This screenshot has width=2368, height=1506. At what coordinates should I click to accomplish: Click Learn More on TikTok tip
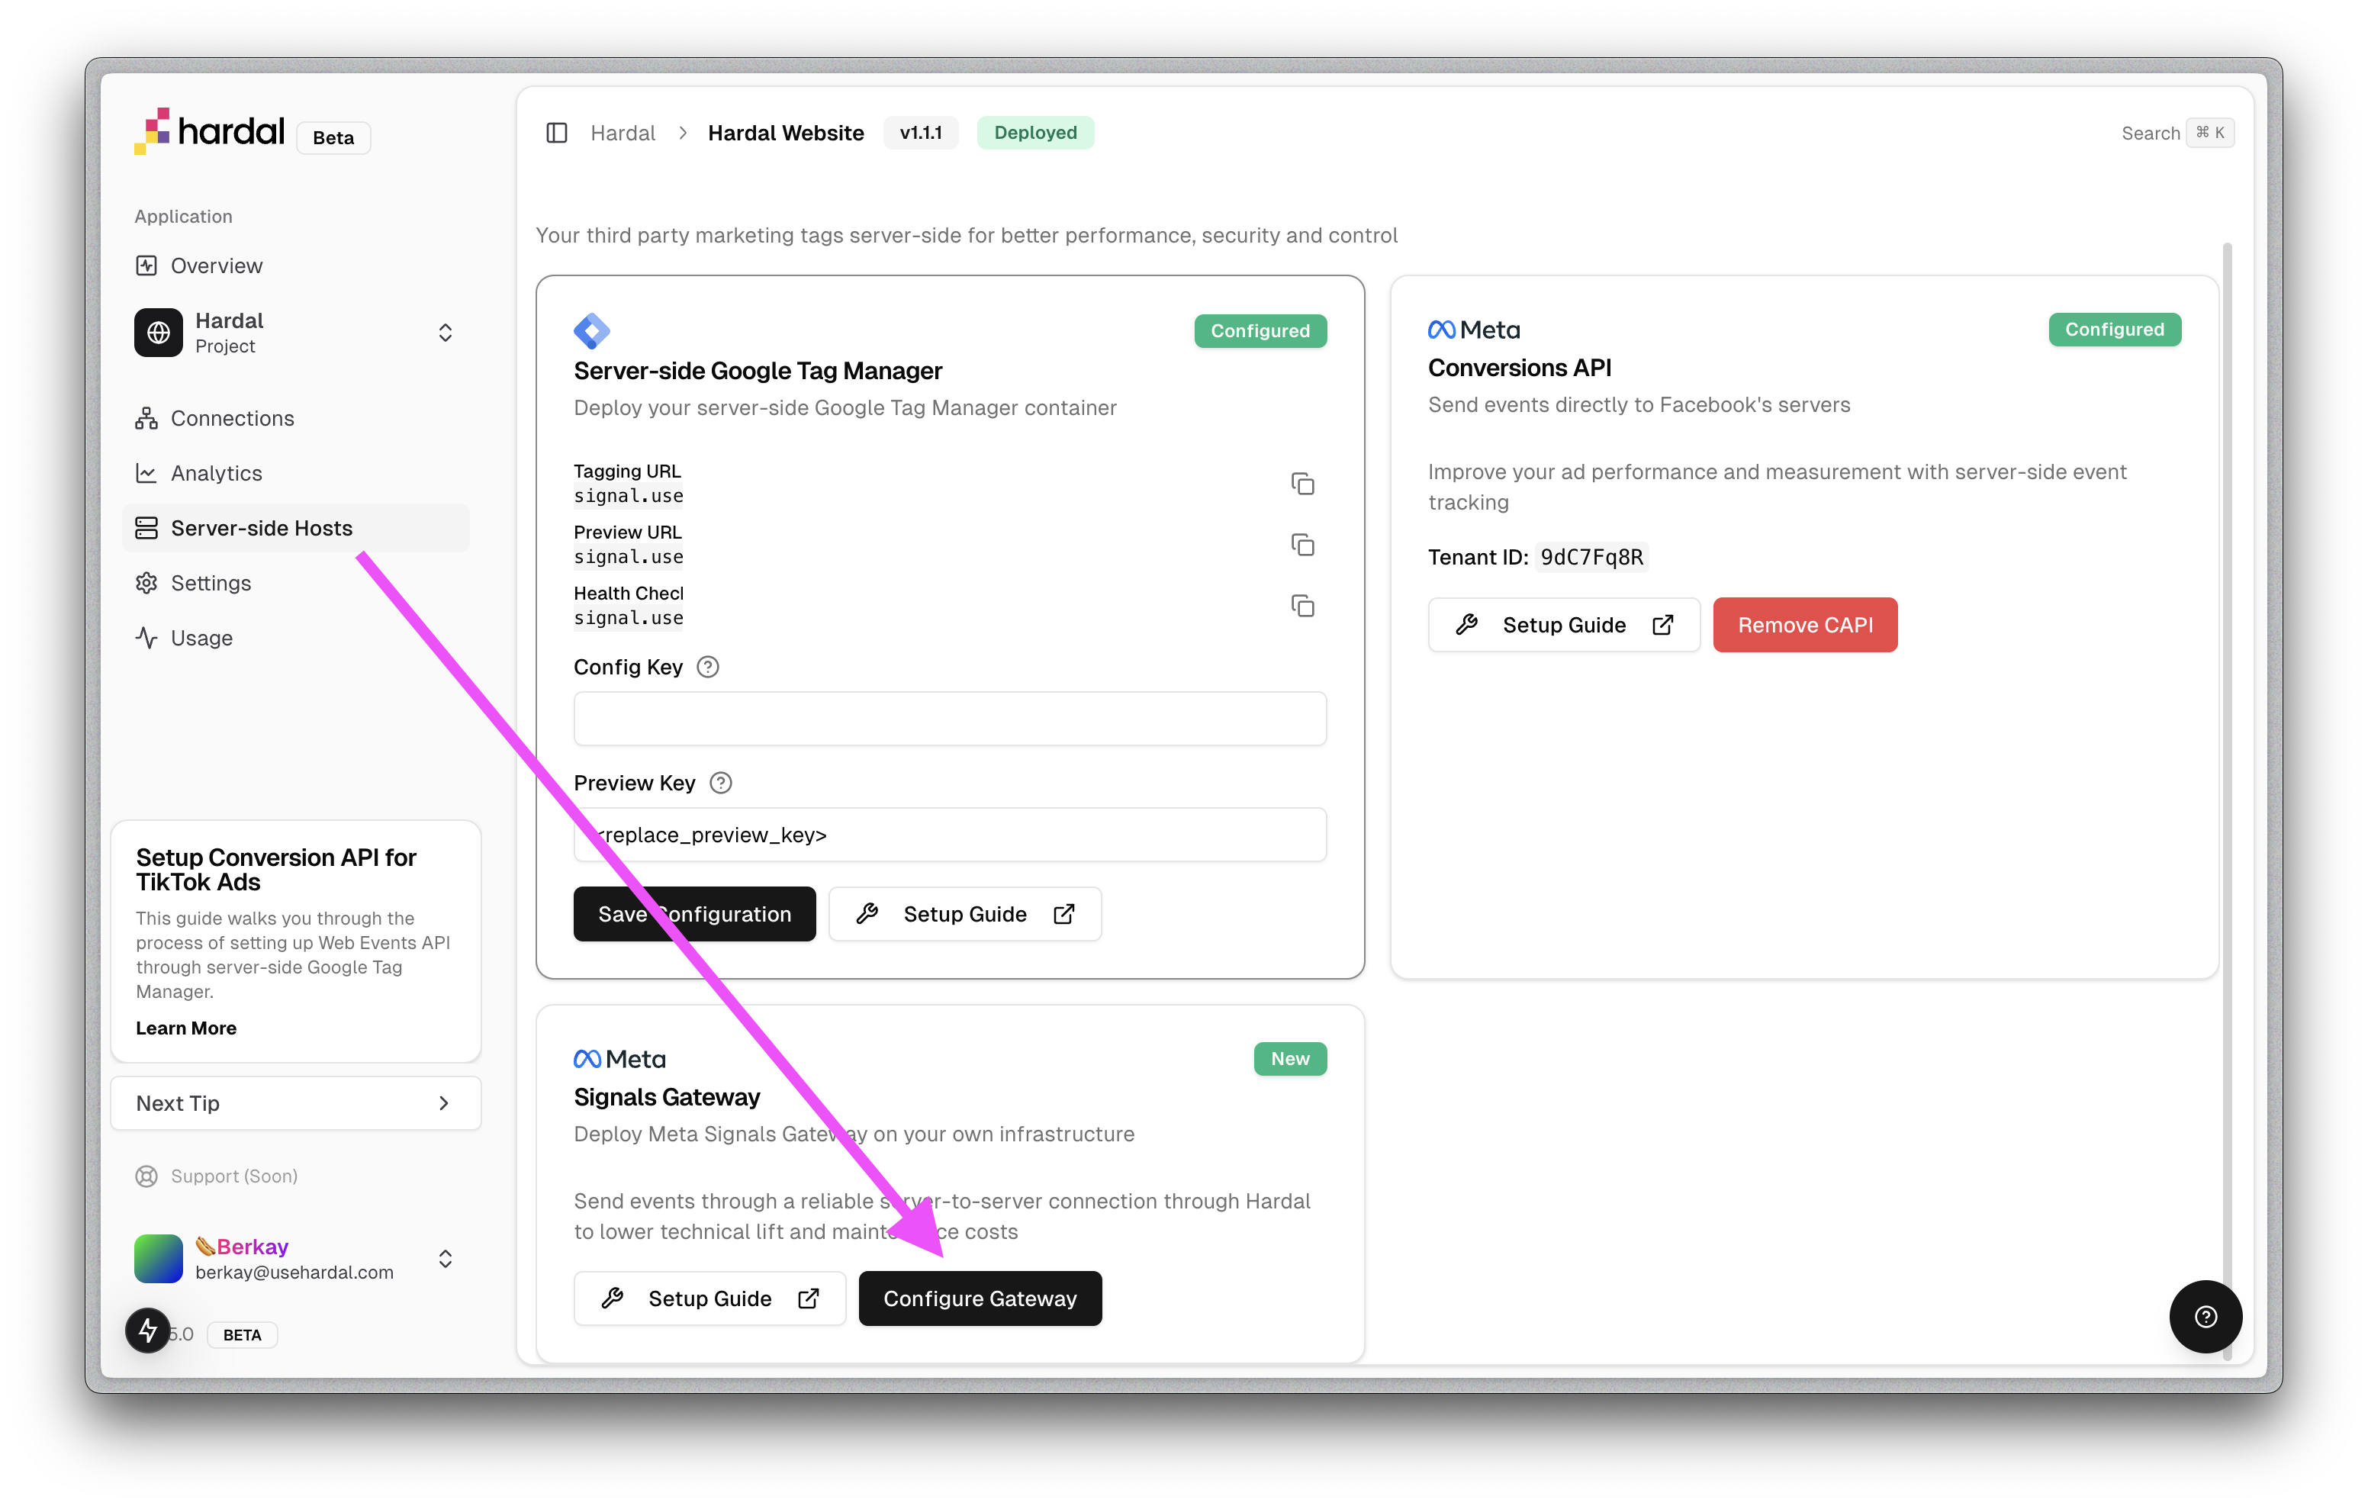click(x=186, y=1028)
